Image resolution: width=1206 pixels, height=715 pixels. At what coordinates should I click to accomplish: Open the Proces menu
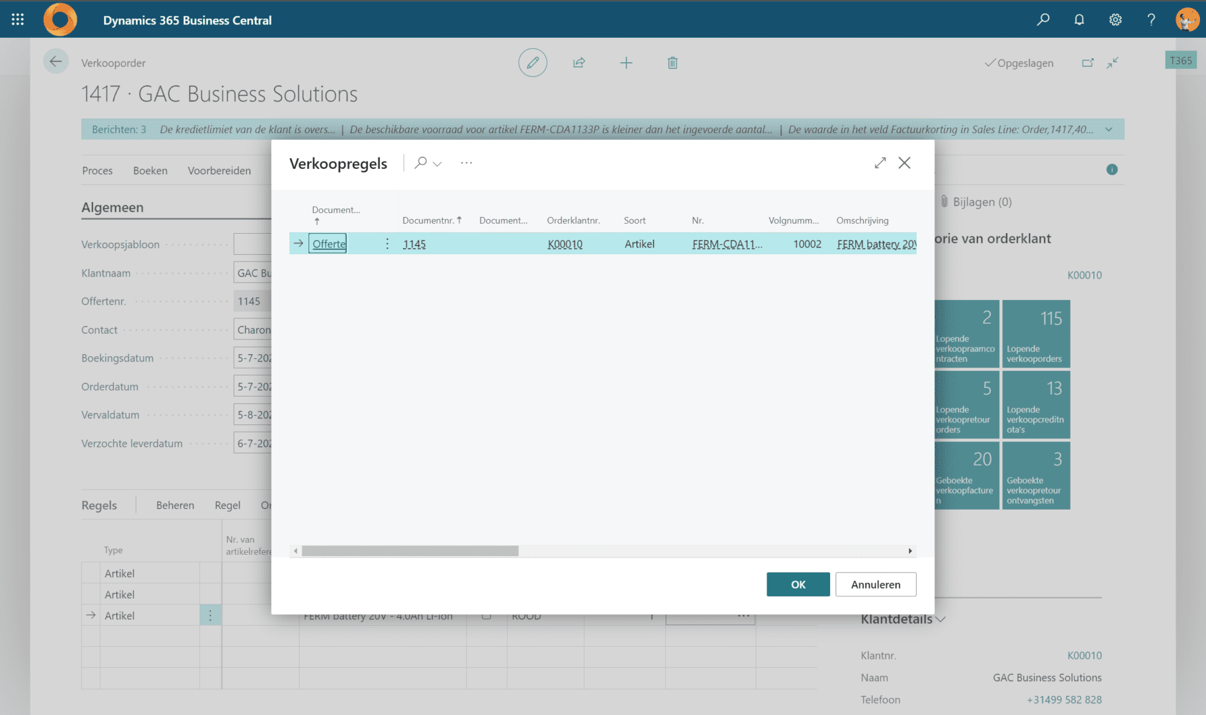[97, 170]
